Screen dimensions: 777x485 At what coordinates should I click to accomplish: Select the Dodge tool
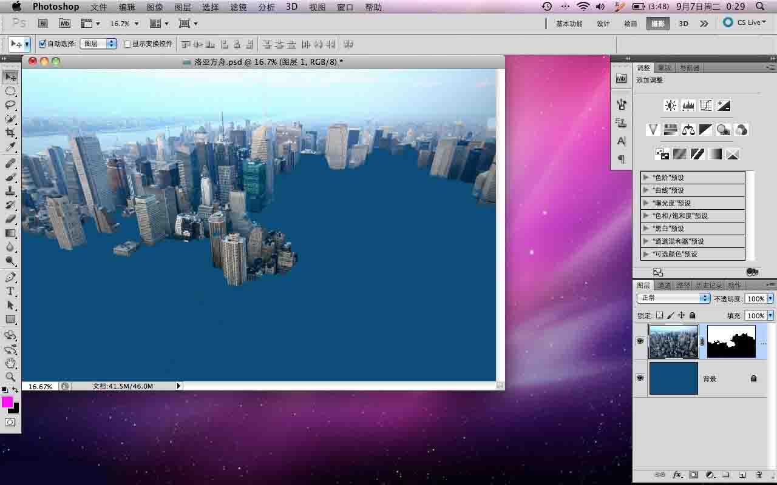(10, 261)
